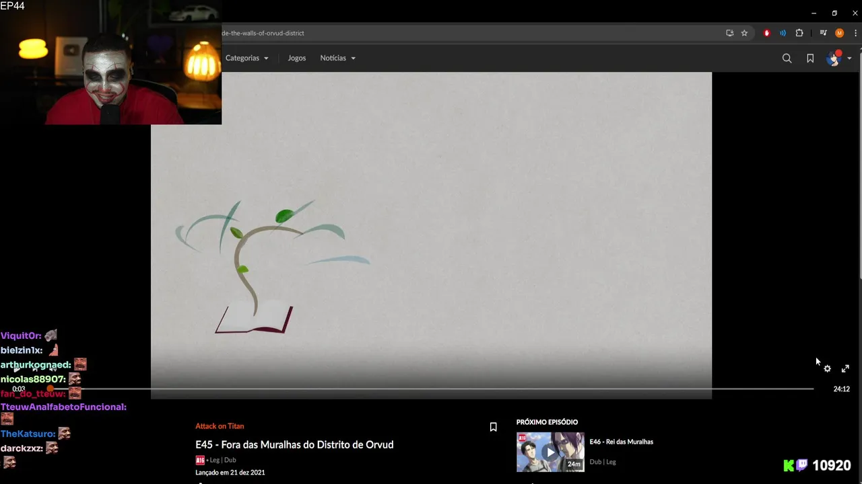Click the 24:12 duration label
The height and width of the screenshot is (484, 862).
(x=841, y=389)
